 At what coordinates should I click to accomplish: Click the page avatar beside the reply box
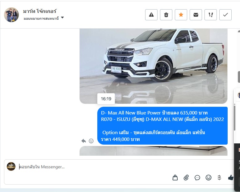[11, 166]
